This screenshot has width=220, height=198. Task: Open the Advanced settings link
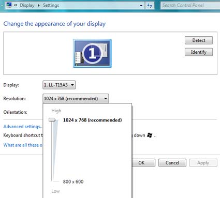tap(23, 127)
